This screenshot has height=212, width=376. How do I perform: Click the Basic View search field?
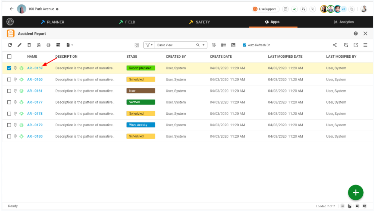[x=175, y=45]
